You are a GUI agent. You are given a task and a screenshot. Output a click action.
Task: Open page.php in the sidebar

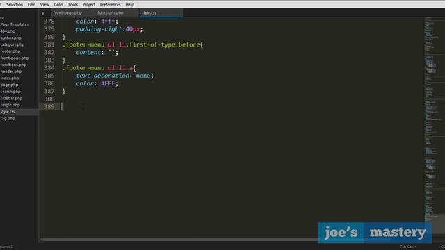[9, 85]
